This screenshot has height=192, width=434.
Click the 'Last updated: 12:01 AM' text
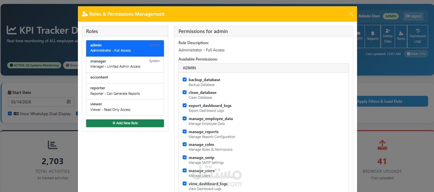pyautogui.click(x=383, y=54)
